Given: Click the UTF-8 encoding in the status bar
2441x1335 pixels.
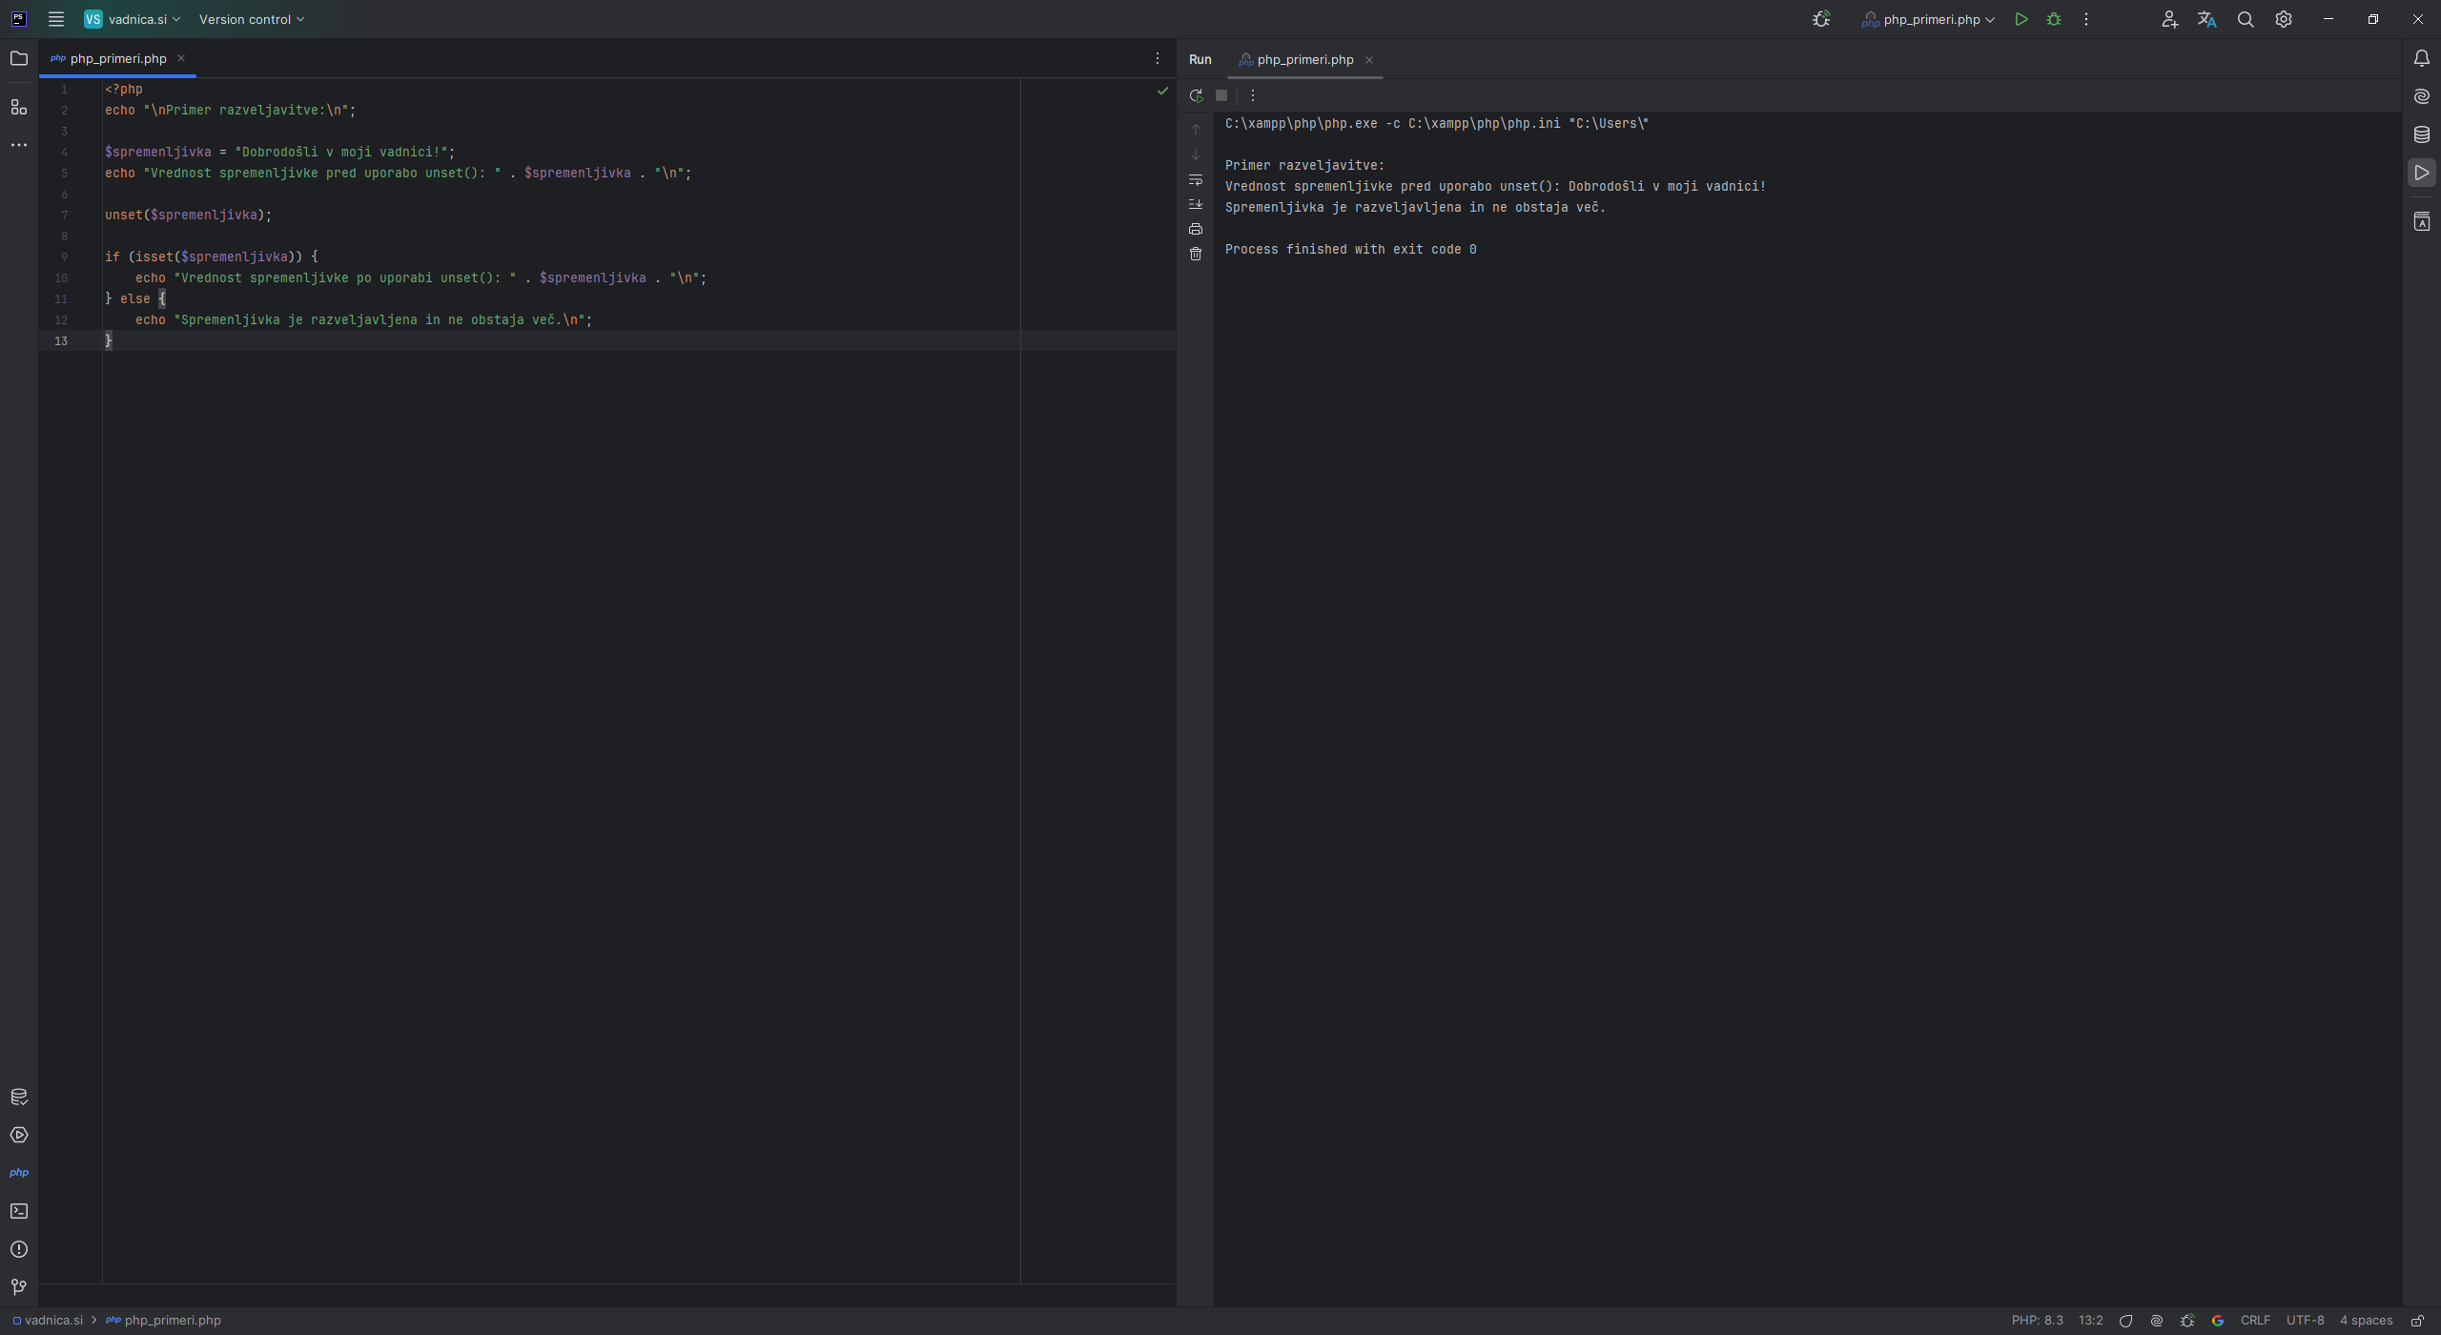Looking at the screenshot, I should tap(2305, 1321).
